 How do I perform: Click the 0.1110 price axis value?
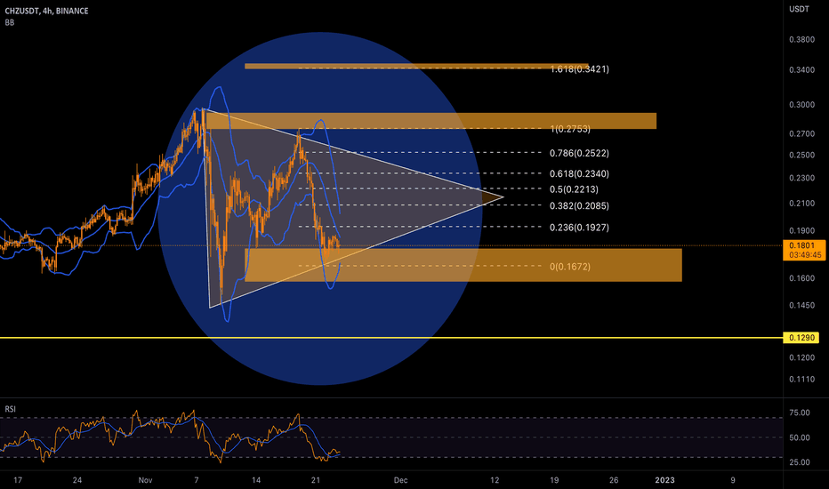click(801, 379)
